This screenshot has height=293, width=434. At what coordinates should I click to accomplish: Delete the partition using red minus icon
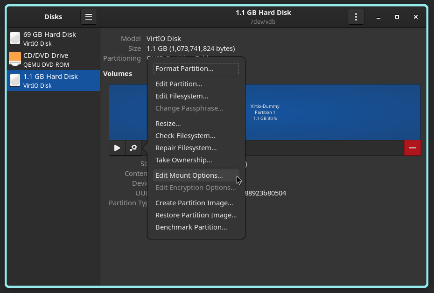[x=412, y=147]
